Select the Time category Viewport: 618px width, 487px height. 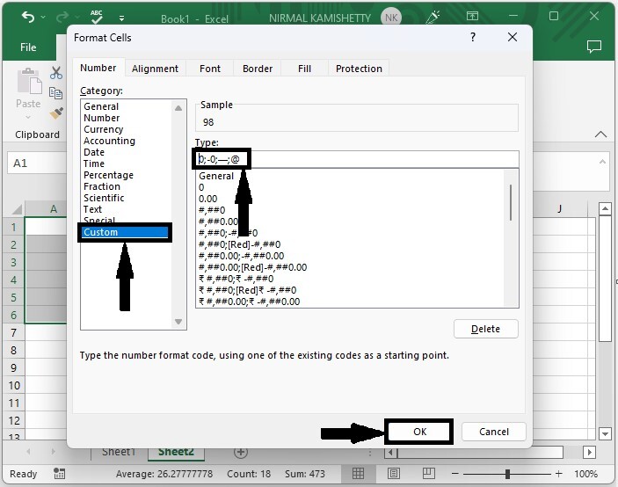tap(94, 164)
